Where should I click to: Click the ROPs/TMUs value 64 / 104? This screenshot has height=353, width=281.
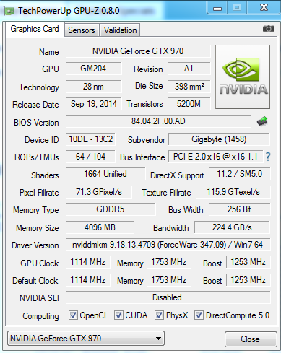pos(90,157)
